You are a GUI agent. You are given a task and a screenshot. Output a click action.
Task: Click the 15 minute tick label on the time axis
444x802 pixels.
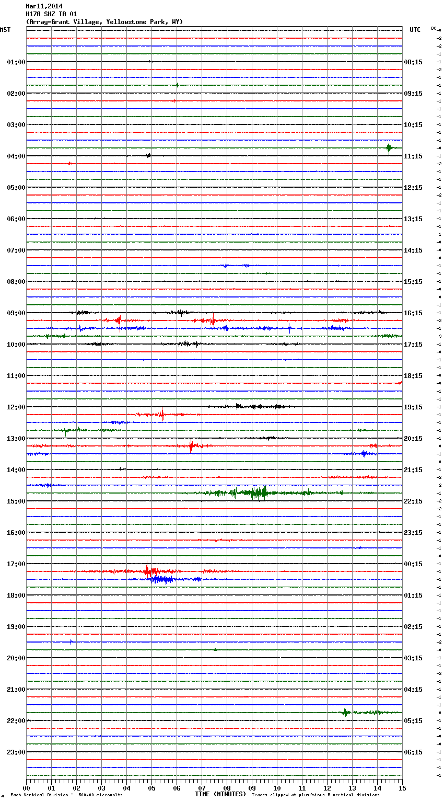(402, 788)
